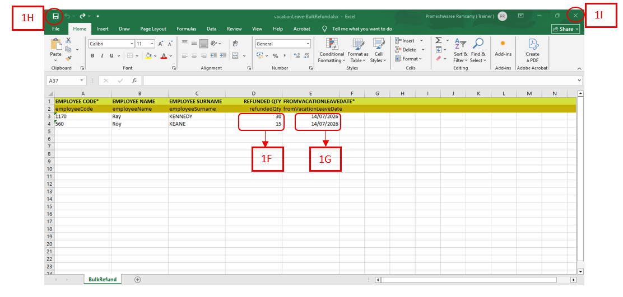Click Insert in the Cells group
Screen dimensions: 623x297
point(409,40)
